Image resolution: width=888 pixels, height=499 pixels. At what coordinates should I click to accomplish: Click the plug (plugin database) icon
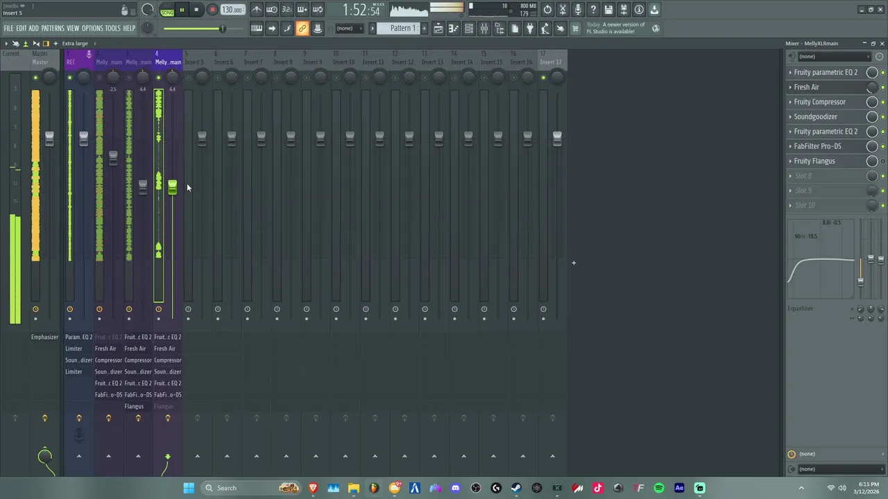point(530,28)
